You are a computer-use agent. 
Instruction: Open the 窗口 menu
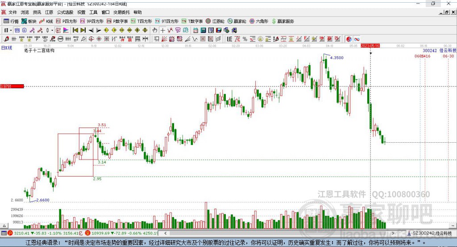[x=105, y=12]
